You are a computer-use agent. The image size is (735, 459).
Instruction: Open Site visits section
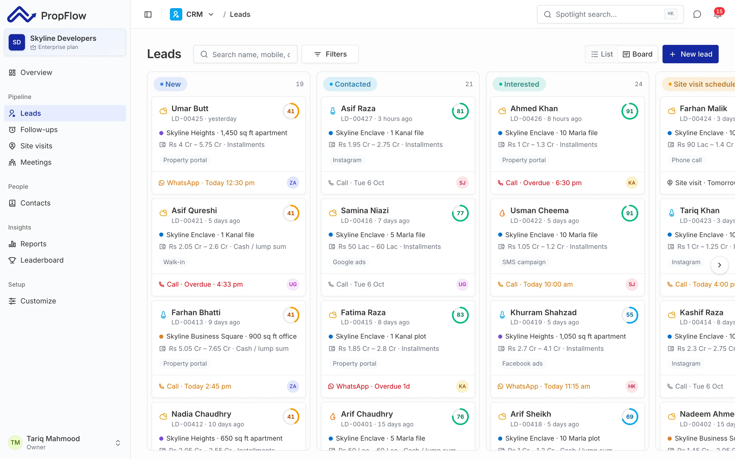65,146
